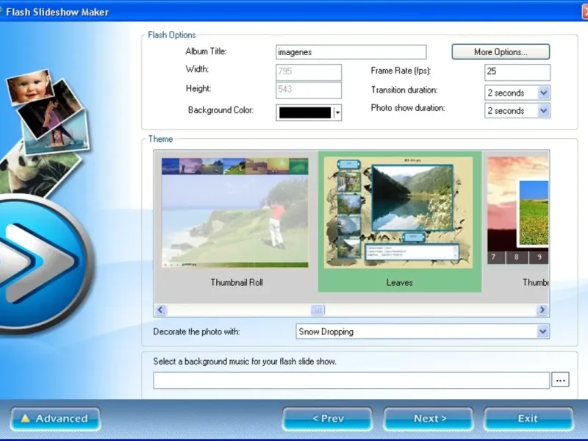
Task: Select the partially visible sunset theme
Action: click(518, 210)
